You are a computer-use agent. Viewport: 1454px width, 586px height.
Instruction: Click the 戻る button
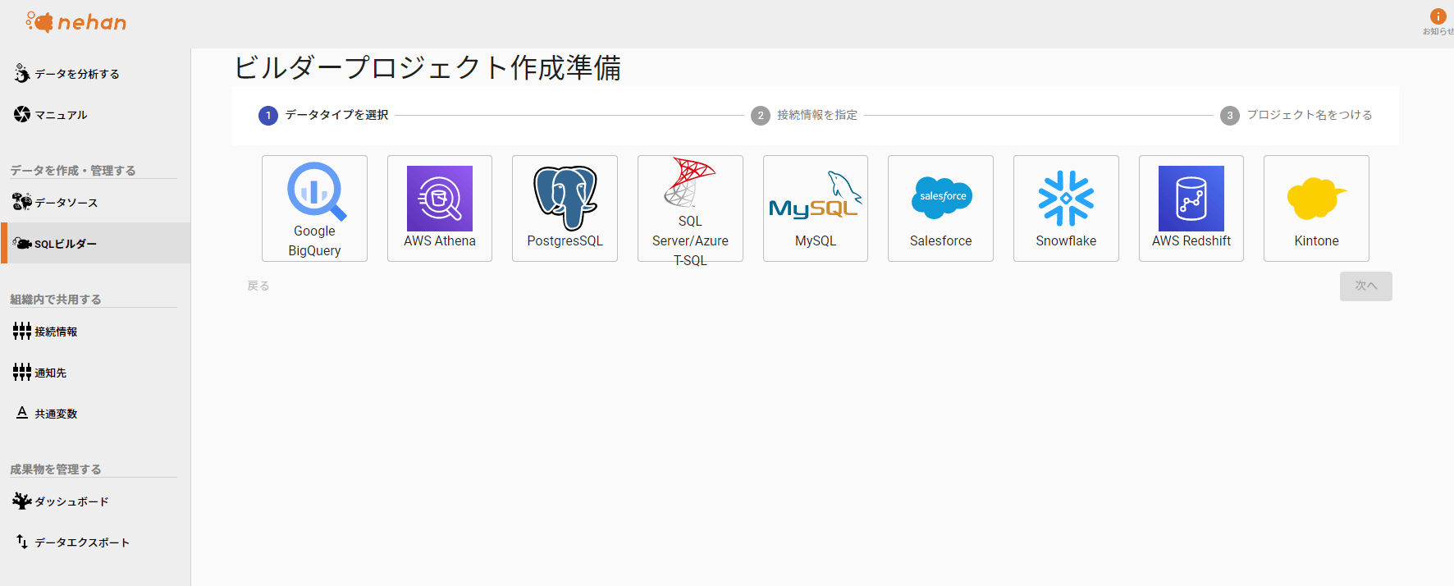click(x=258, y=286)
